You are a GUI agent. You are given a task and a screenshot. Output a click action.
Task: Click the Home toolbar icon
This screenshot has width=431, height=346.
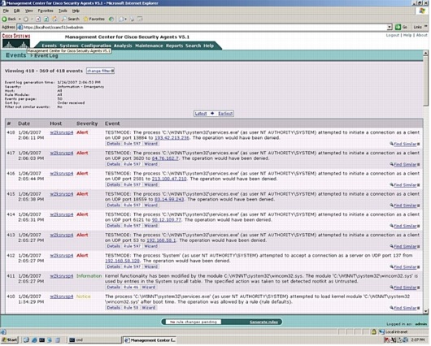(54, 19)
